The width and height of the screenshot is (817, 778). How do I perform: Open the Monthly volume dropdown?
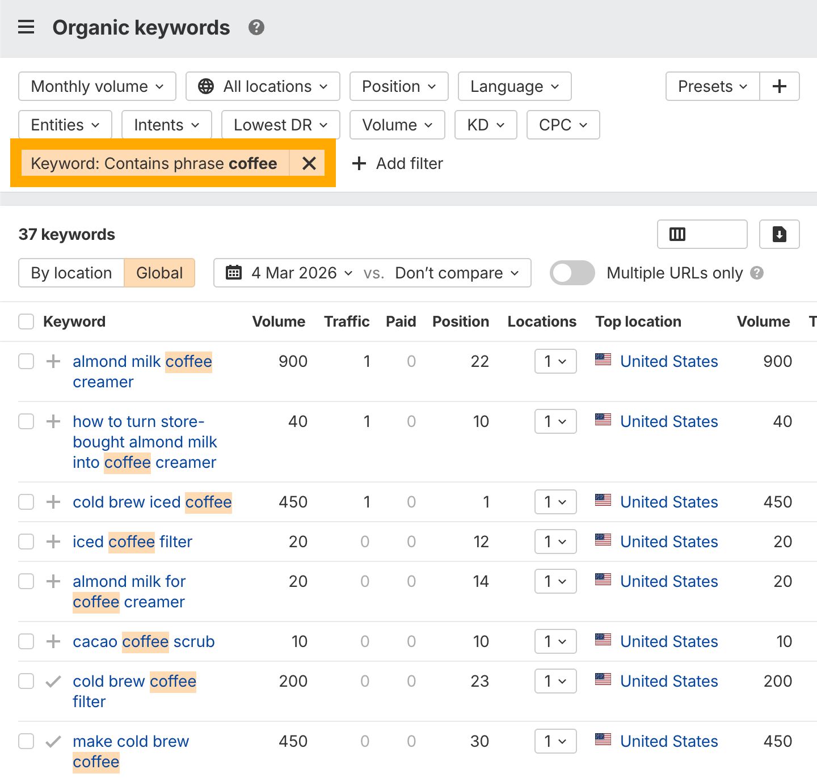coord(97,86)
